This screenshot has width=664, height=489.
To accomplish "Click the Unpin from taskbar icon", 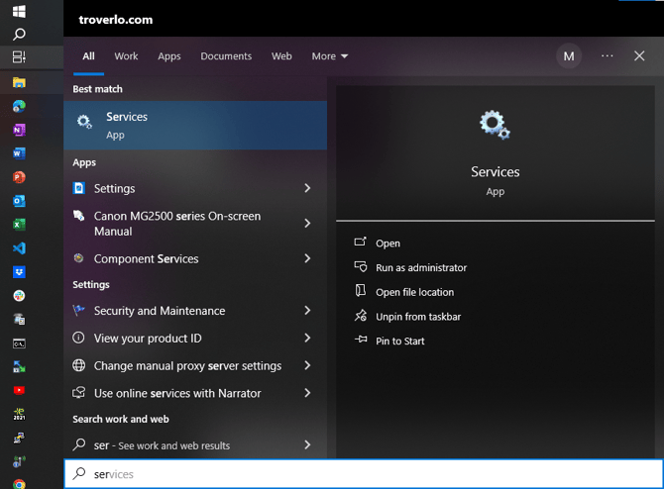I will point(361,316).
